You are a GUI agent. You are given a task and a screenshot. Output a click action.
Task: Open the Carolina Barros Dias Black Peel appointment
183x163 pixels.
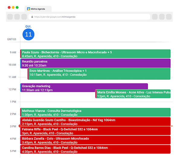click(x=95, y=149)
